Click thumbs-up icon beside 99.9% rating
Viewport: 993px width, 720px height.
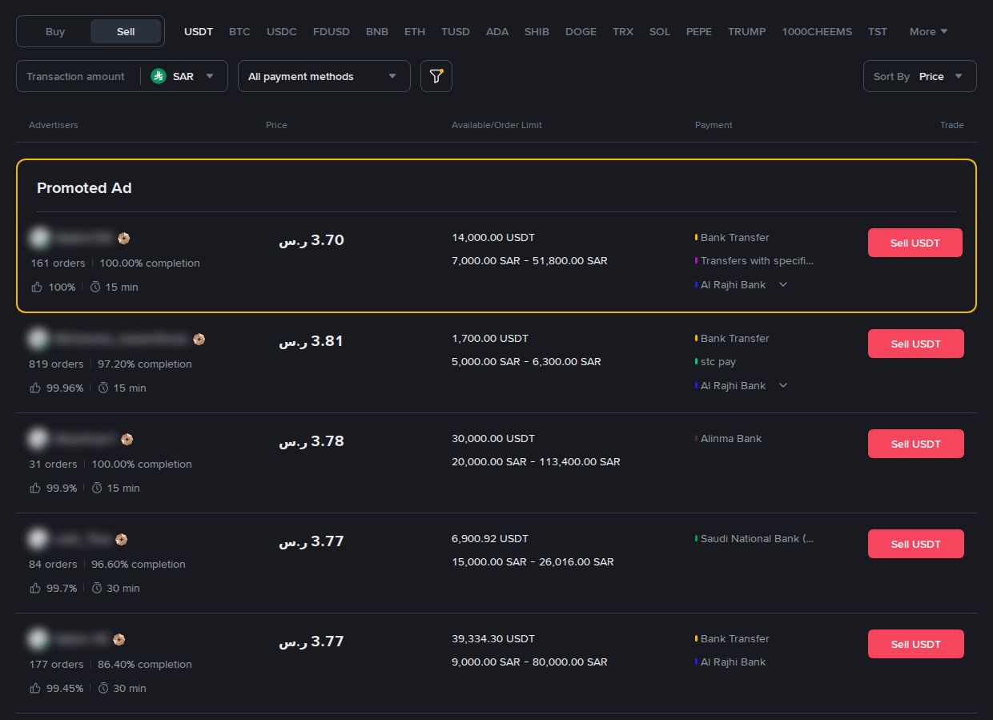click(x=34, y=488)
